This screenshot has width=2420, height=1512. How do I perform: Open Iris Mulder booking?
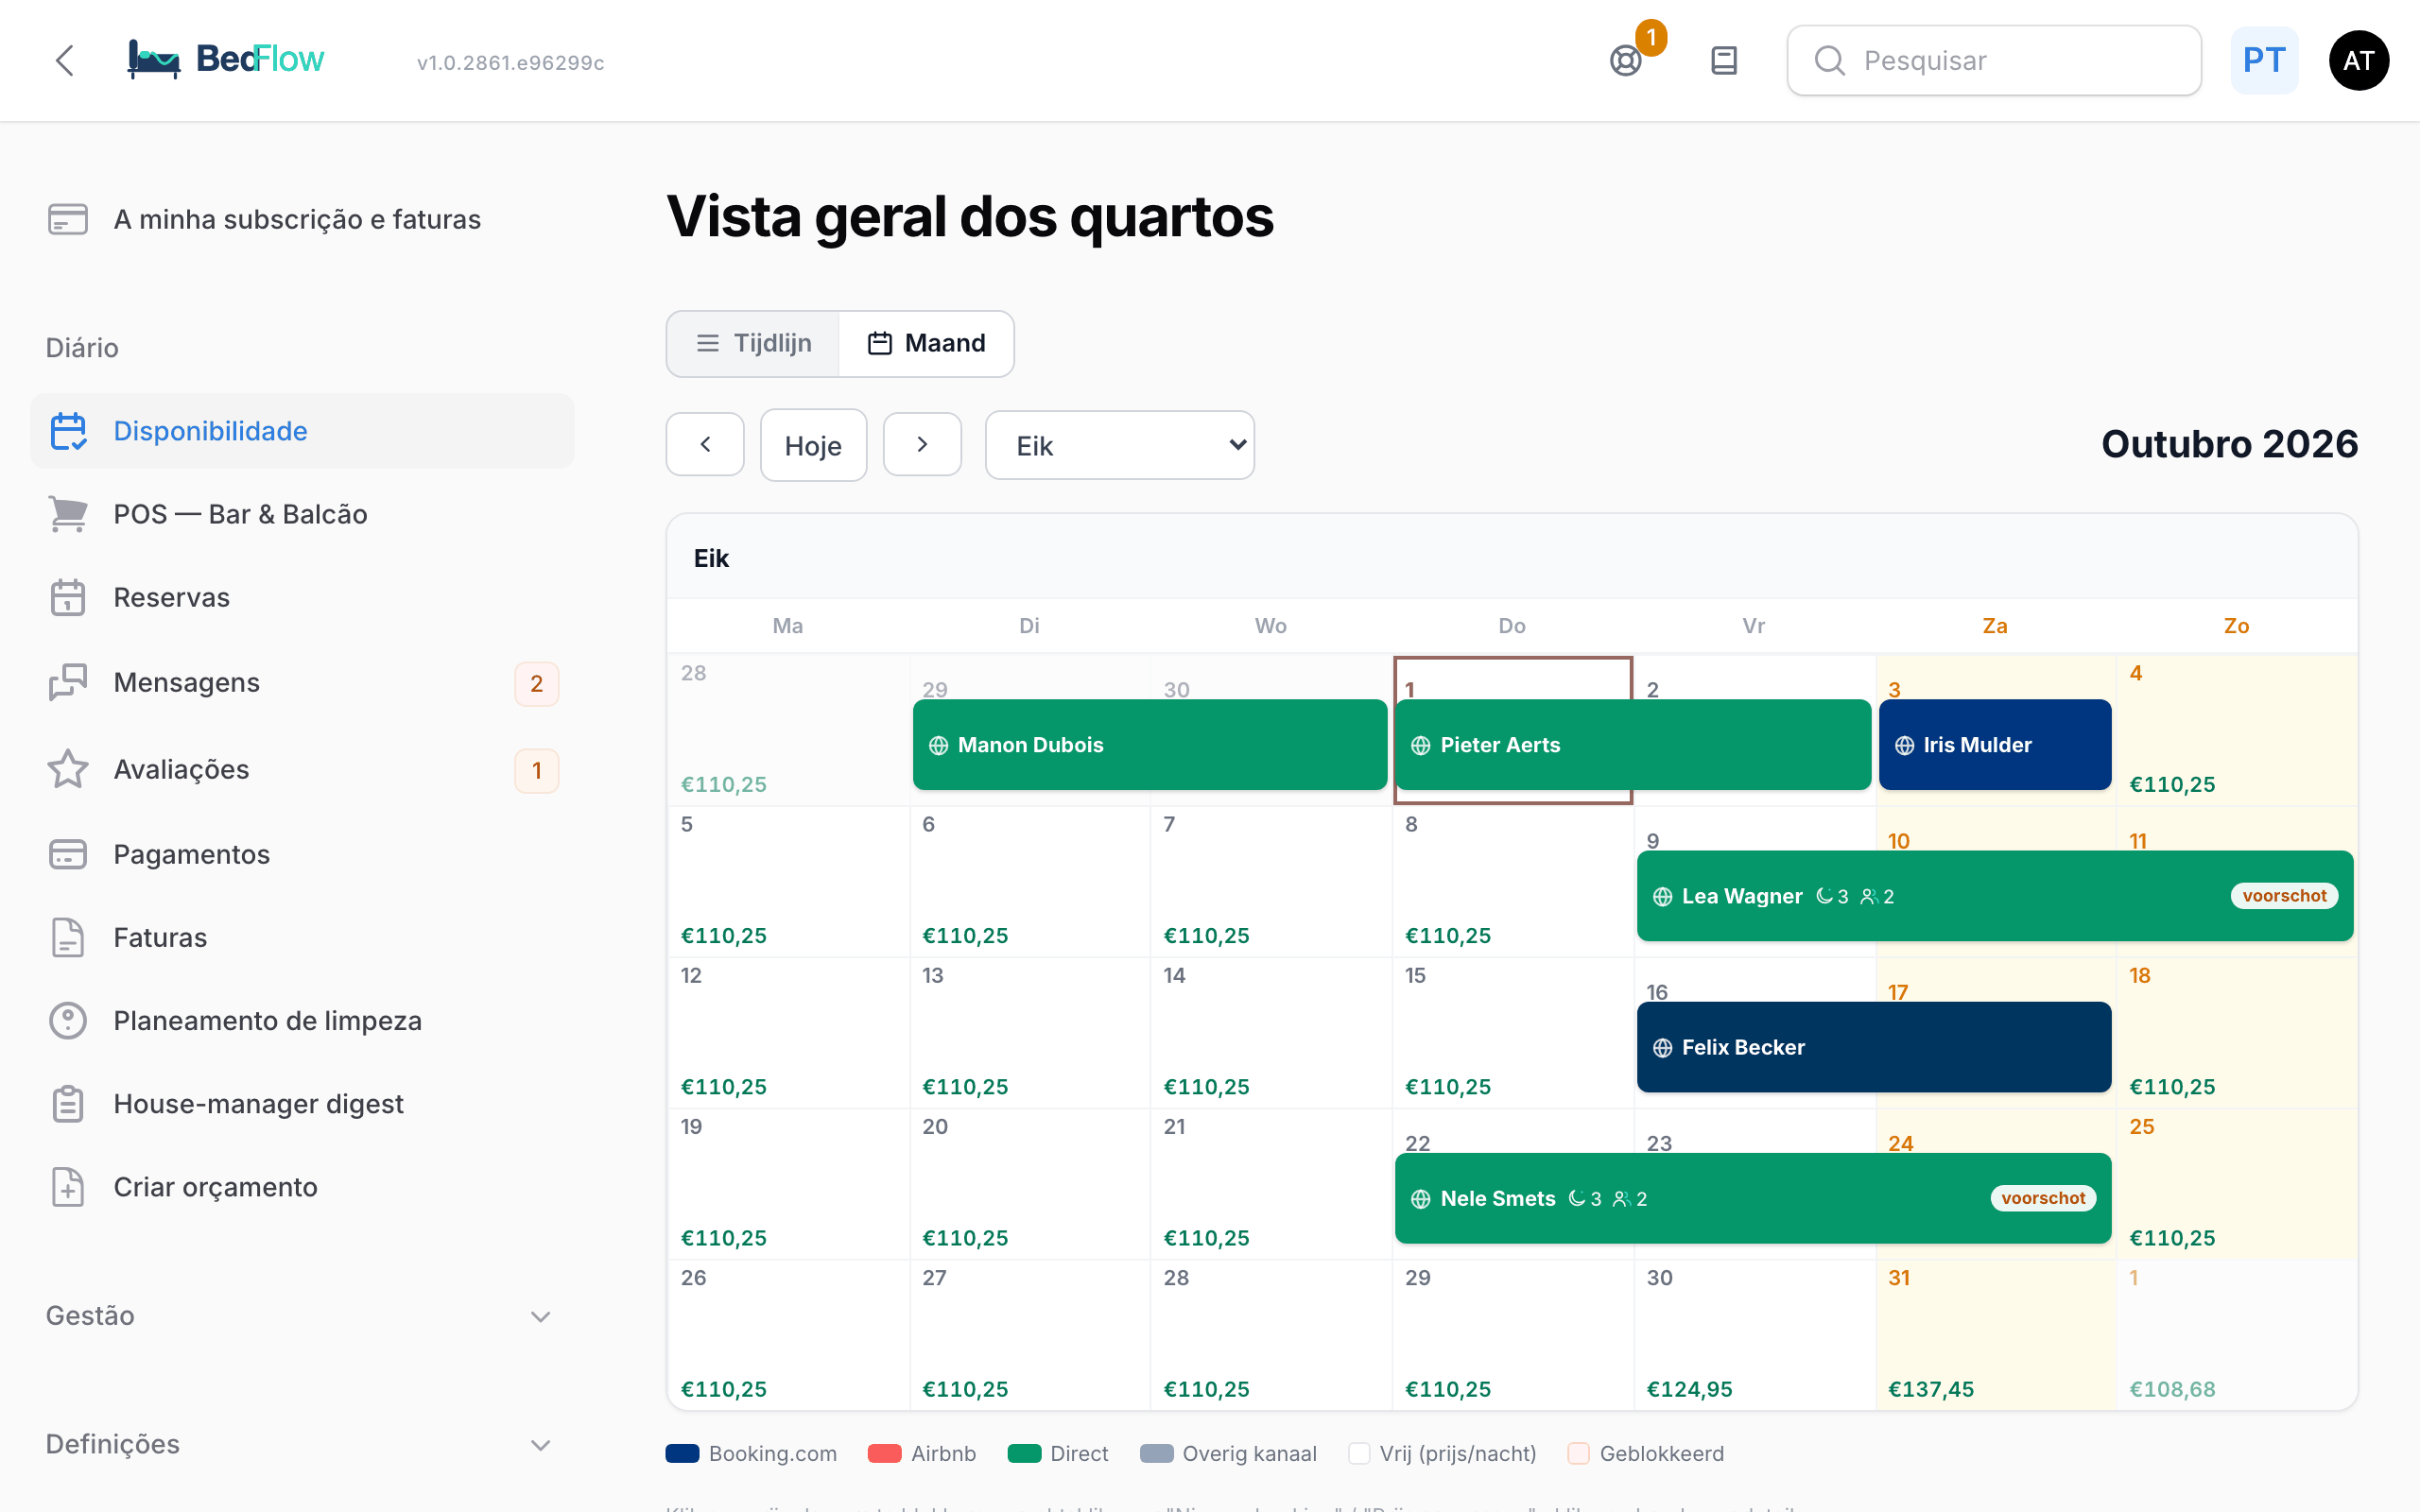click(1995, 745)
